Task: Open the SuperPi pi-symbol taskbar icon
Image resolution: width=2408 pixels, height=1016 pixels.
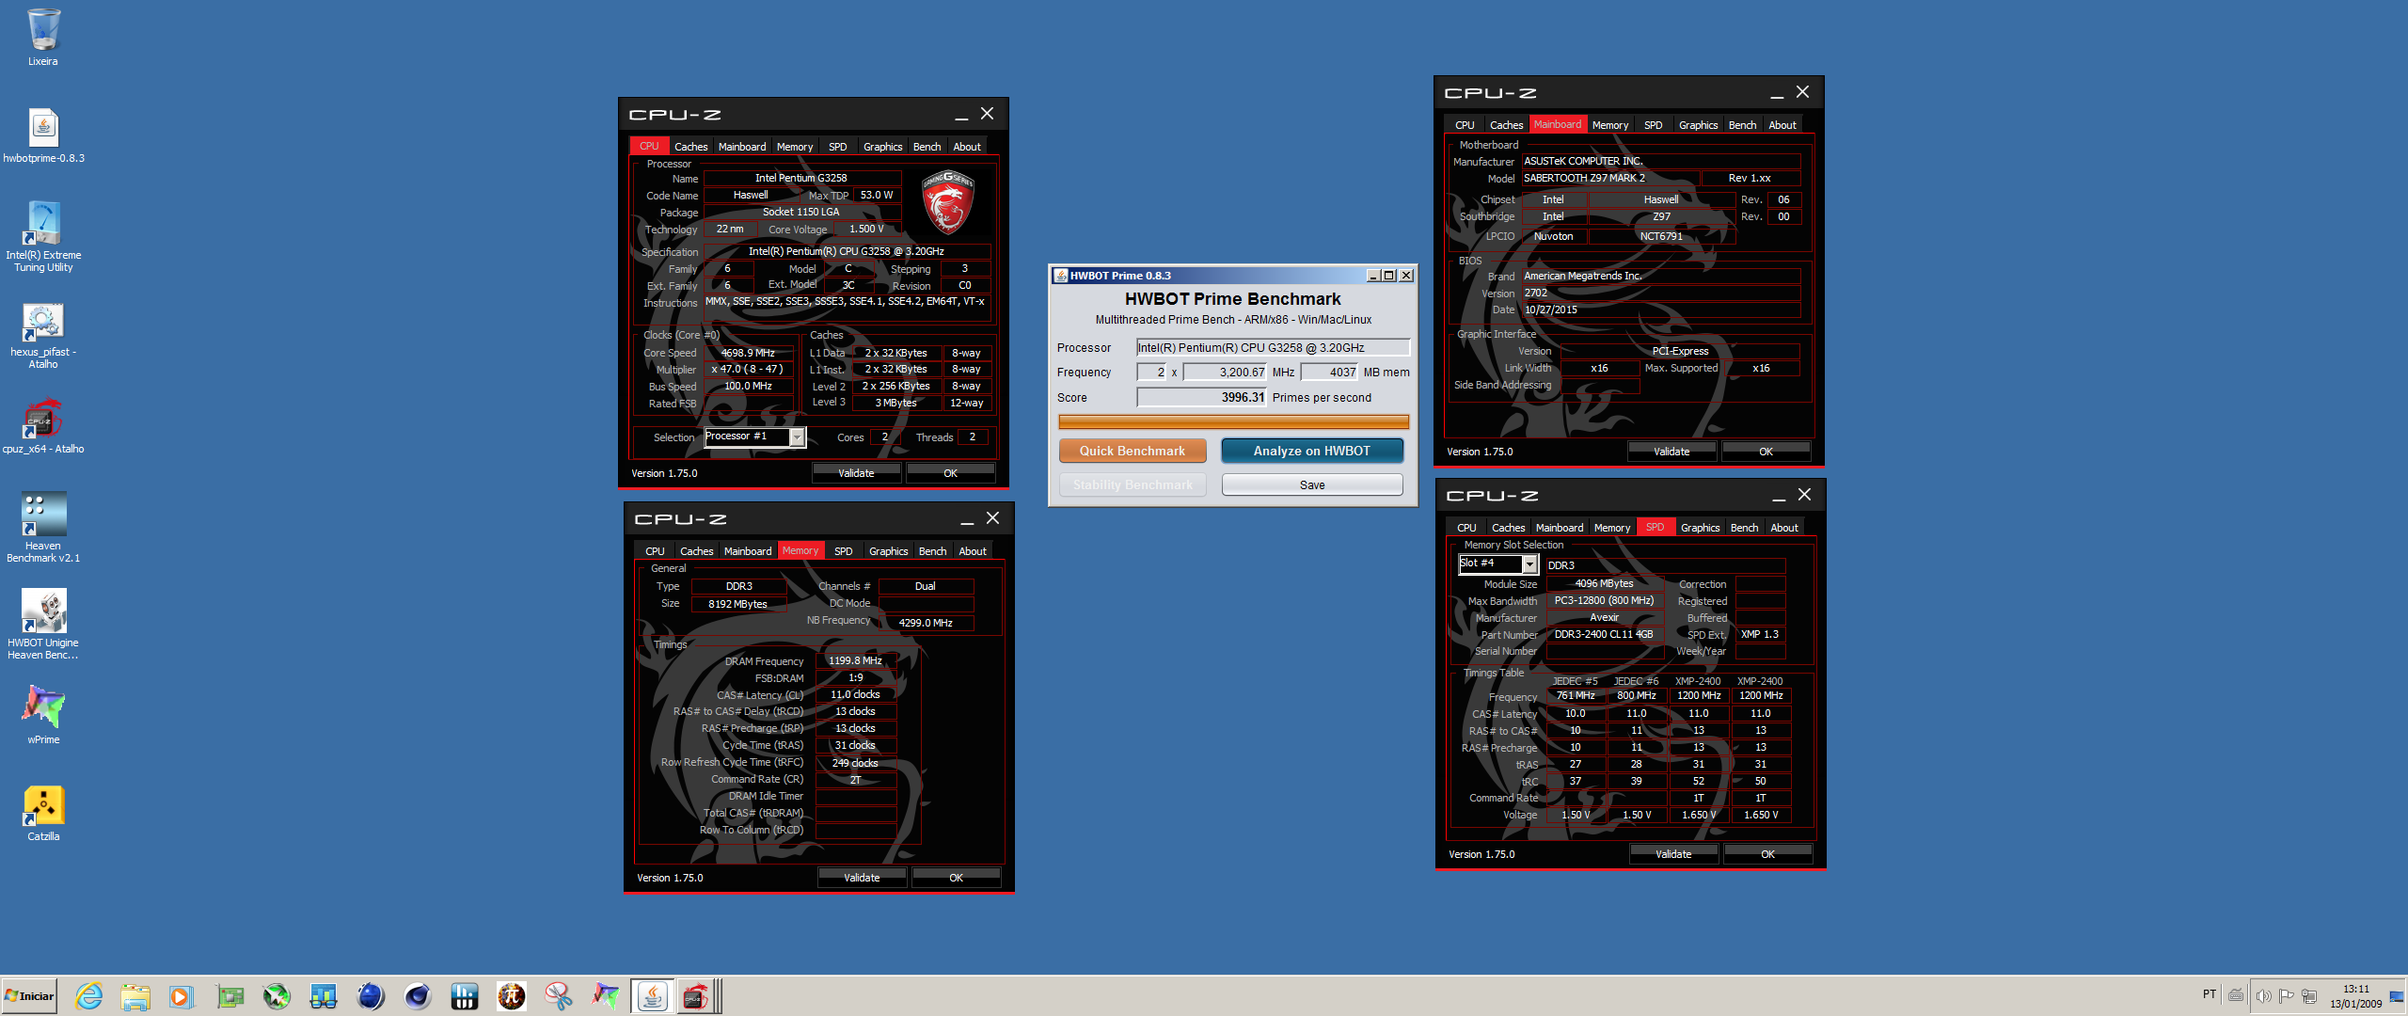Action: pos(512,996)
